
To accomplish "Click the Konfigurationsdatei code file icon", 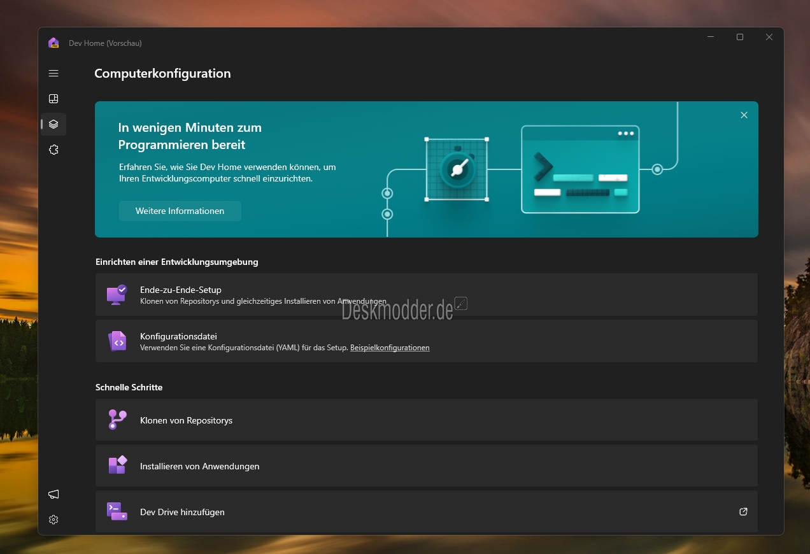I will tap(118, 341).
